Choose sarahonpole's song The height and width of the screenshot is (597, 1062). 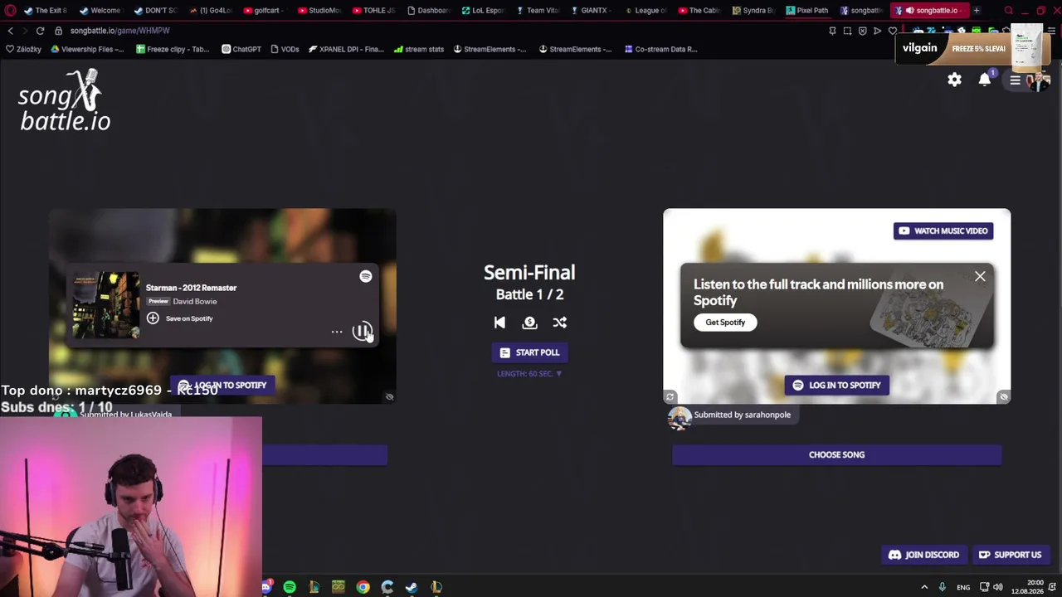tap(836, 454)
